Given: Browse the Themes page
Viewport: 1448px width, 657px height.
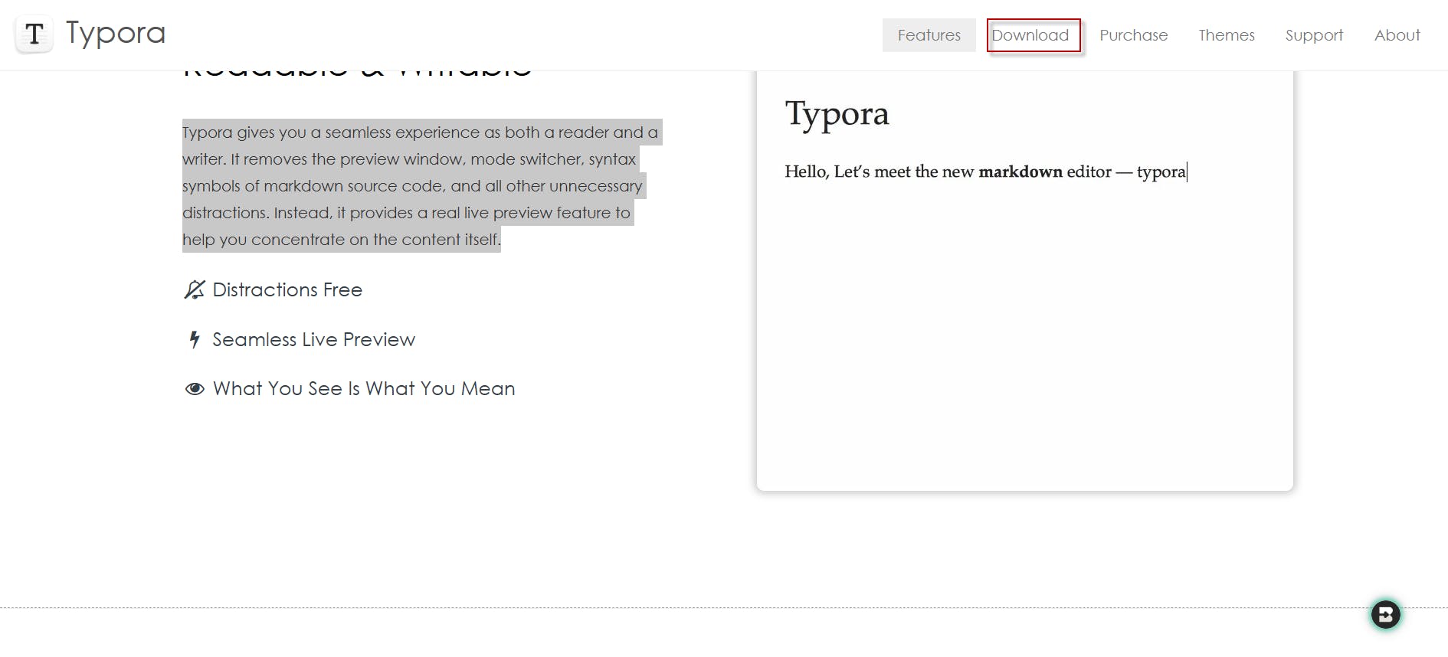Looking at the screenshot, I should 1227,35.
